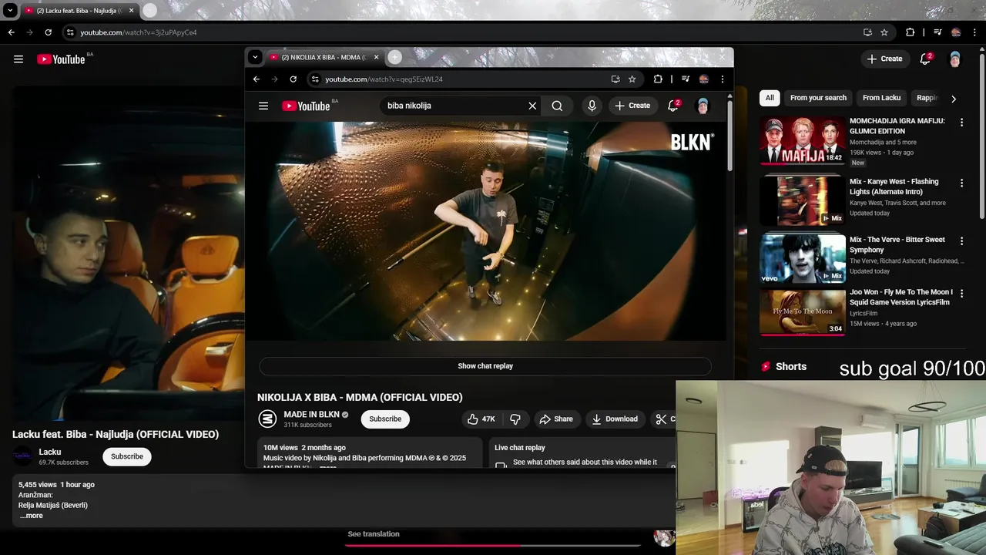The image size is (986, 555).
Task: Reload the MDMA video page
Action: click(x=293, y=79)
